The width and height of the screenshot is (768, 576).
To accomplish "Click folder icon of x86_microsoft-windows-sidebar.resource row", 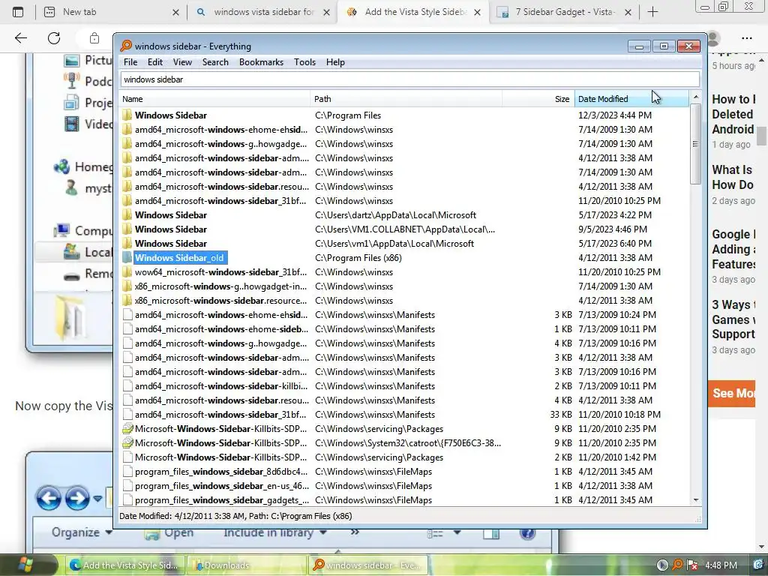I will (x=127, y=300).
